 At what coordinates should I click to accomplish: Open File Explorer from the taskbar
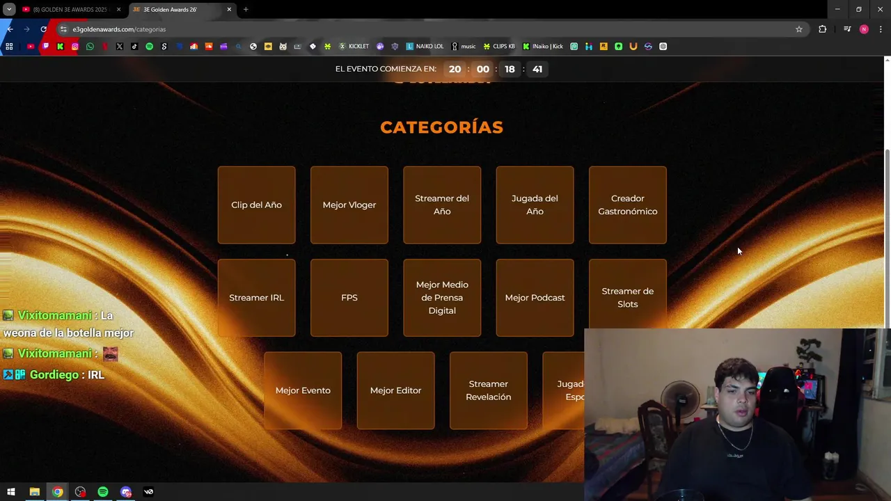click(34, 492)
